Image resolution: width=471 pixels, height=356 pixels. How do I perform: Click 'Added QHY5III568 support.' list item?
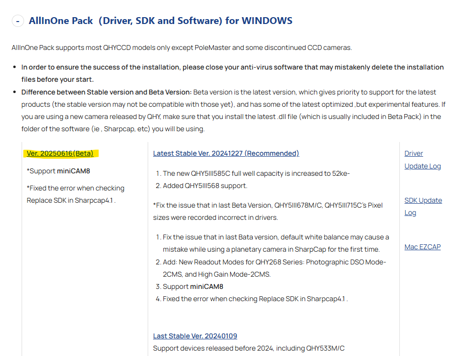coord(205,186)
